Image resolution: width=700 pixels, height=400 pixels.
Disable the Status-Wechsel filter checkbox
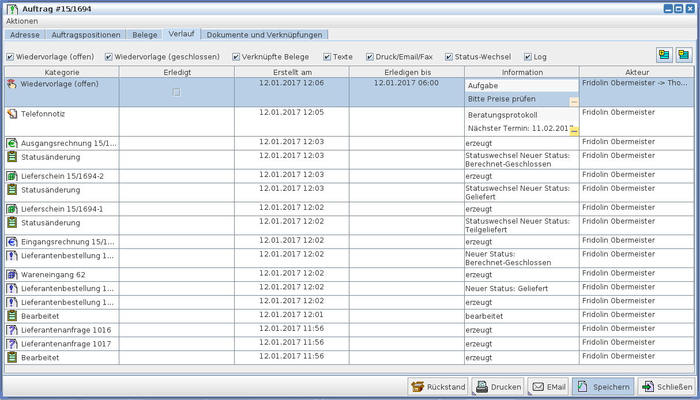point(449,57)
